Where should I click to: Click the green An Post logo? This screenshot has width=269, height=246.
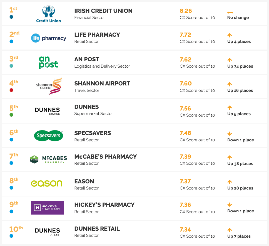tap(48, 62)
